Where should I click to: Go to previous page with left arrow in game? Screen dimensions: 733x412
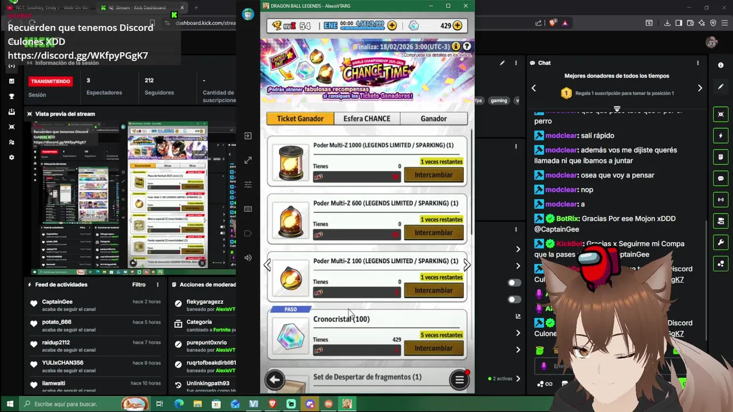coord(267,265)
